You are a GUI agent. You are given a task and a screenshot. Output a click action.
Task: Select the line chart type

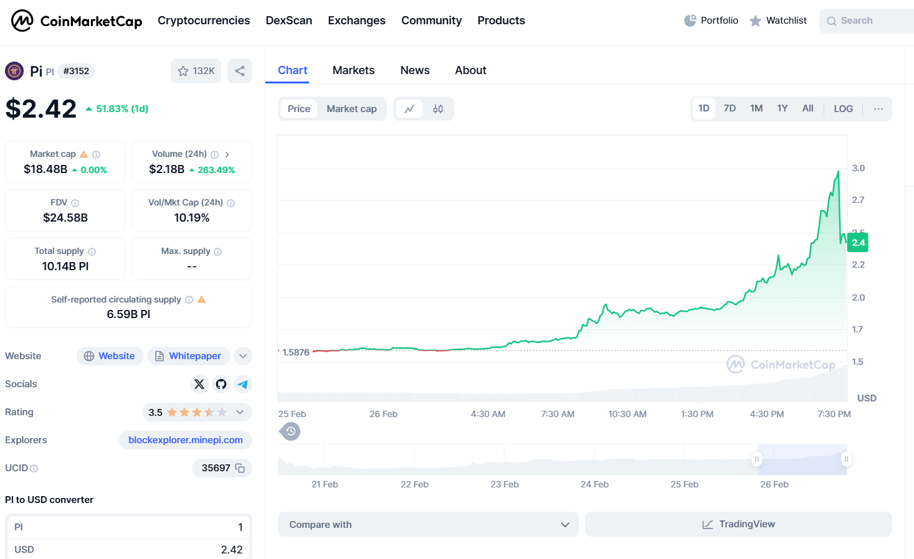[x=409, y=109]
